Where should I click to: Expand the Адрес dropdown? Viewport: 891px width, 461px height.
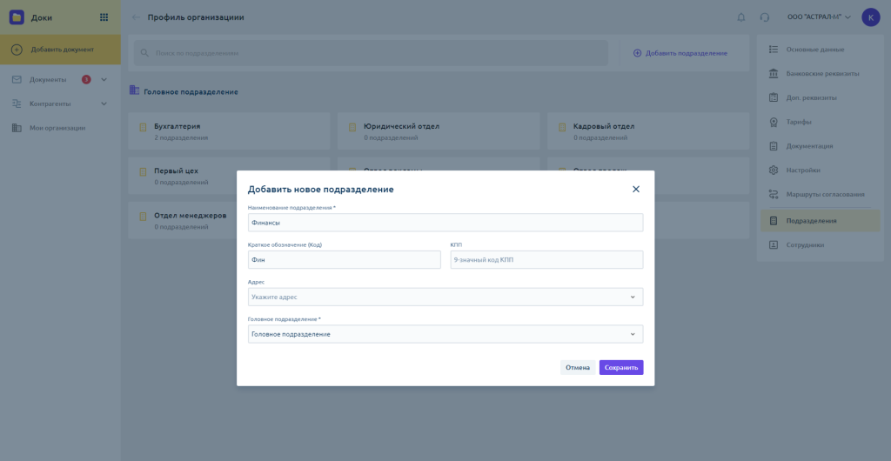(x=632, y=297)
